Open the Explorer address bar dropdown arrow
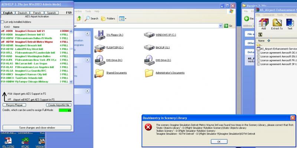Image resolution: width=297 pixels, height=148 pixels. pos(221,26)
